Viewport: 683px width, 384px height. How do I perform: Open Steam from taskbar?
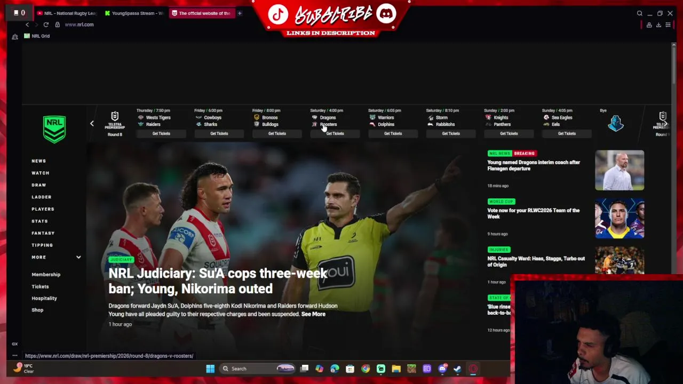tap(457, 369)
